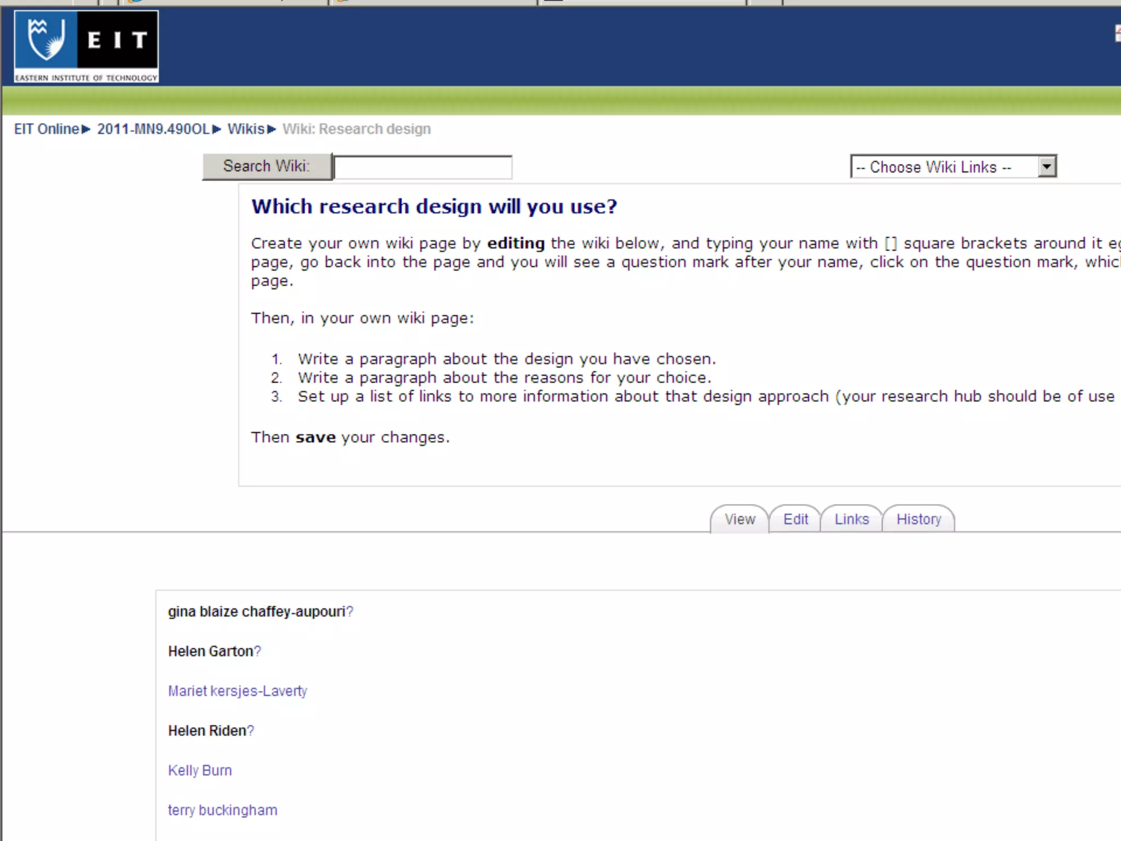Click the Search Wiki button

(267, 166)
